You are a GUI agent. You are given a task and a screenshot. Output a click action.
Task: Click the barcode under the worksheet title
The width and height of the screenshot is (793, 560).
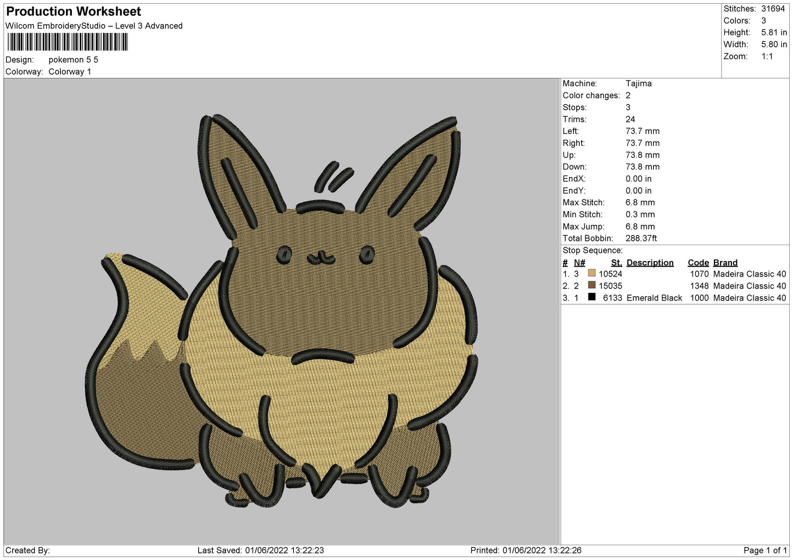click(x=68, y=42)
